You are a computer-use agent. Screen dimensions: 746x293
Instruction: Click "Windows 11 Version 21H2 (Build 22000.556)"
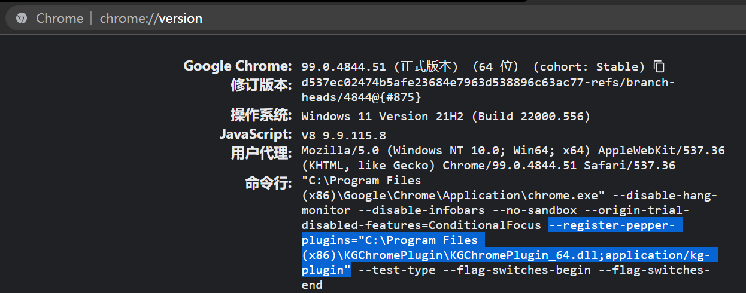[446, 116]
